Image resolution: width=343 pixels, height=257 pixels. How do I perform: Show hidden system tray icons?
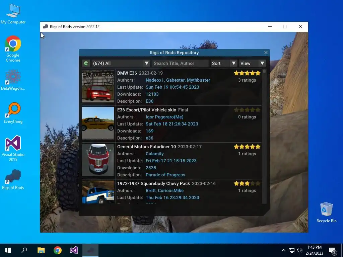(283, 250)
